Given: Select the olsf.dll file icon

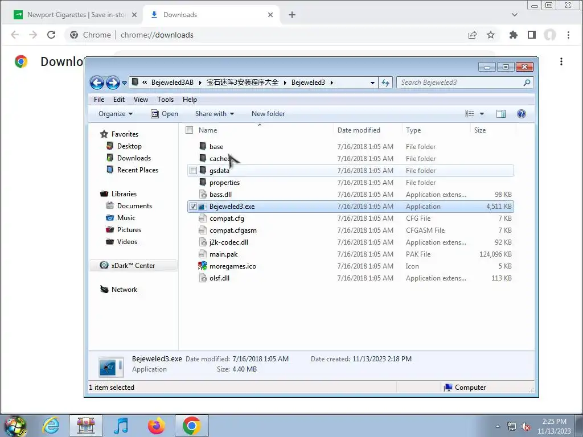Looking at the screenshot, I should pyautogui.click(x=203, y=278).
